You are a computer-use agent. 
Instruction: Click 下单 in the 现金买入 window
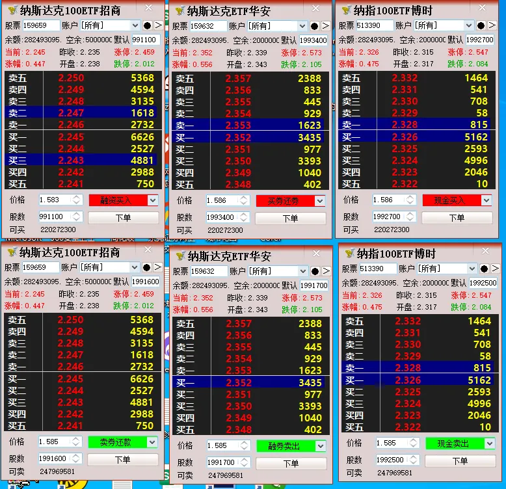457,218
